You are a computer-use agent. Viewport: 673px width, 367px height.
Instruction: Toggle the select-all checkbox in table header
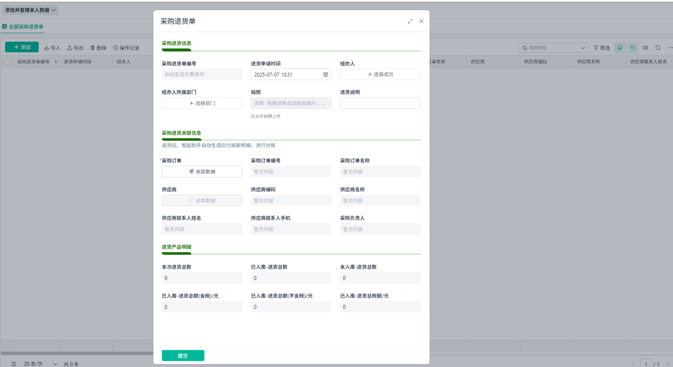click(7, 62)
